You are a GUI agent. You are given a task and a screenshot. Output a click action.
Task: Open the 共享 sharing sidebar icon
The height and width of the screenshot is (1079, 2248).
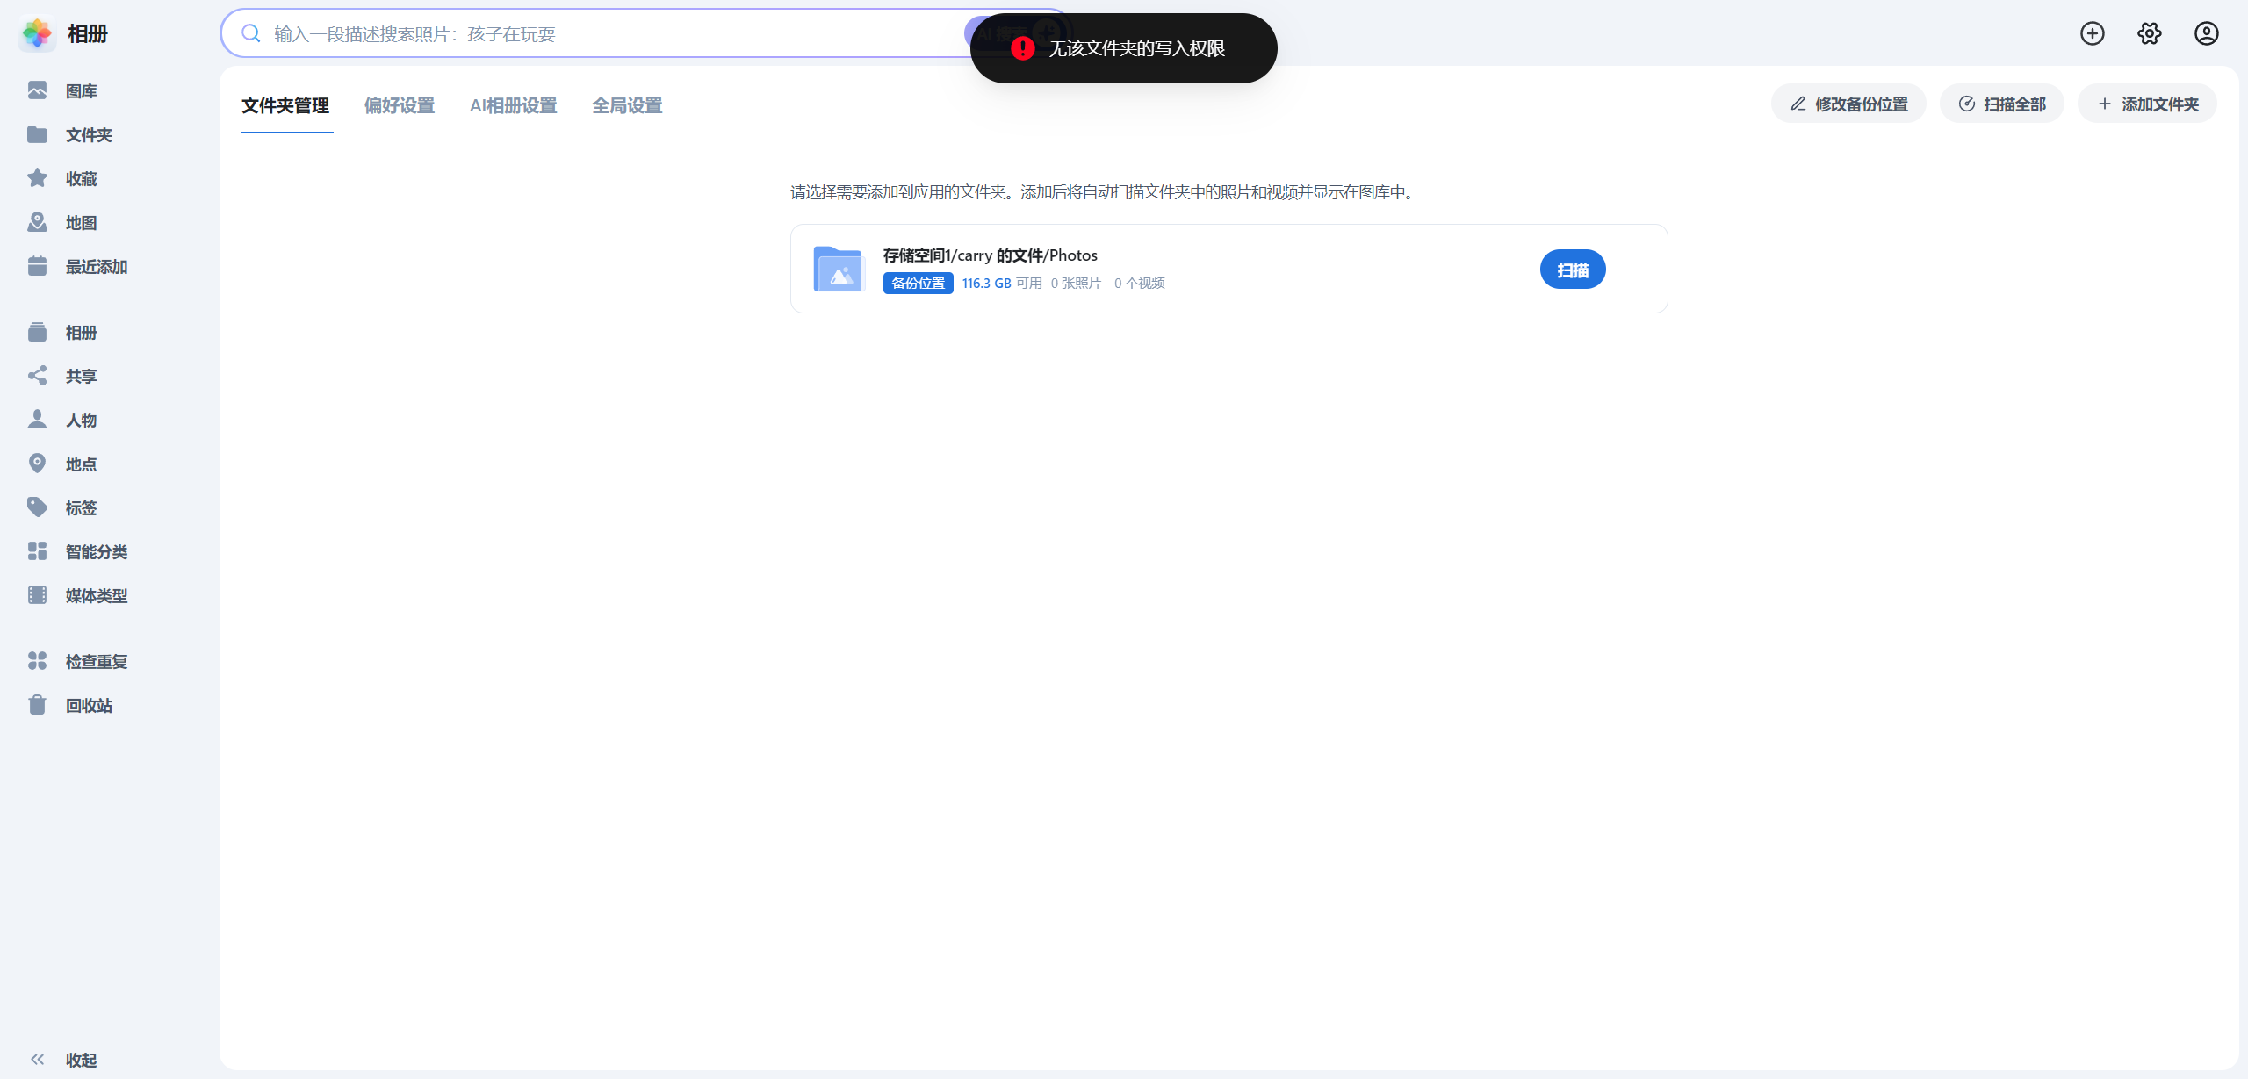coord(37,376)
